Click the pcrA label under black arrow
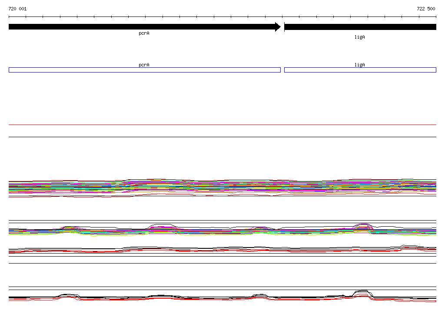The height and width of the screenshot is (310, 445). pyautogui.click(x=144, y=33)
